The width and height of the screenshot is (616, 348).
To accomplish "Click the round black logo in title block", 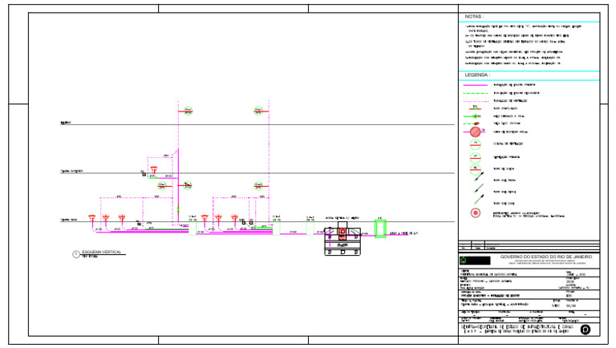I will click(586, 330).
